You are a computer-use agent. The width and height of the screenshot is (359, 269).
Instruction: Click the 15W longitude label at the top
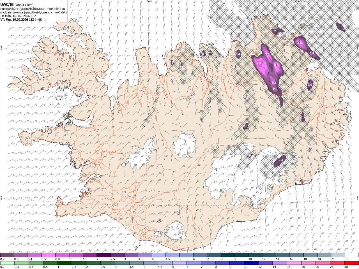click(297, 1)
